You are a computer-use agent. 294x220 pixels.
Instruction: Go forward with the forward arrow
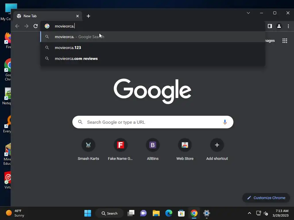click(x=26, y=26)
